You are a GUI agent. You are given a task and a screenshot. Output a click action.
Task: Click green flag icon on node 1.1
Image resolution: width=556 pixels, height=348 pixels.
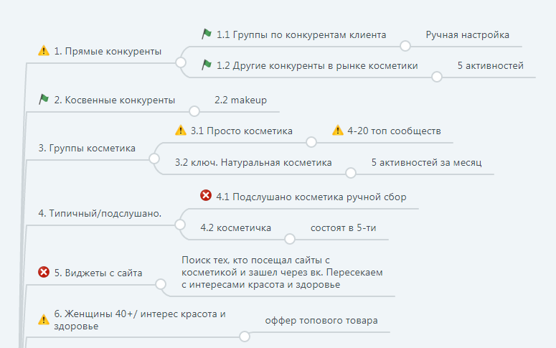point(207,34)
